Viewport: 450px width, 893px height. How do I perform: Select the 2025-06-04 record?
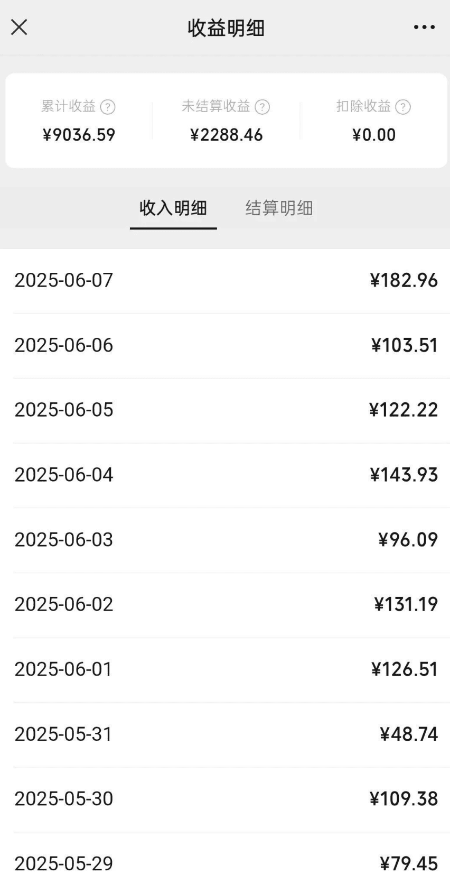pyautogui.click(x=225, y=475)
